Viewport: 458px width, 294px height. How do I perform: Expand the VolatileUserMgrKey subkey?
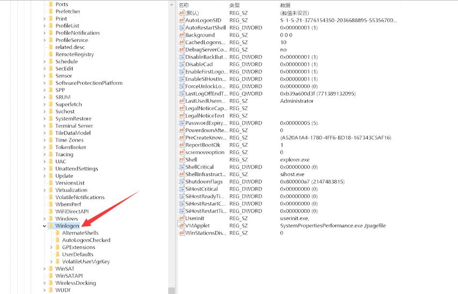51,262
